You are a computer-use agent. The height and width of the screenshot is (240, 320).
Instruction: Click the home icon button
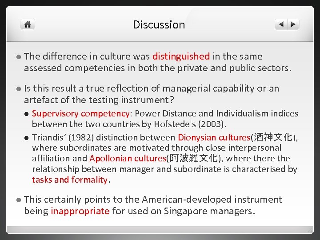coord(28,24)
